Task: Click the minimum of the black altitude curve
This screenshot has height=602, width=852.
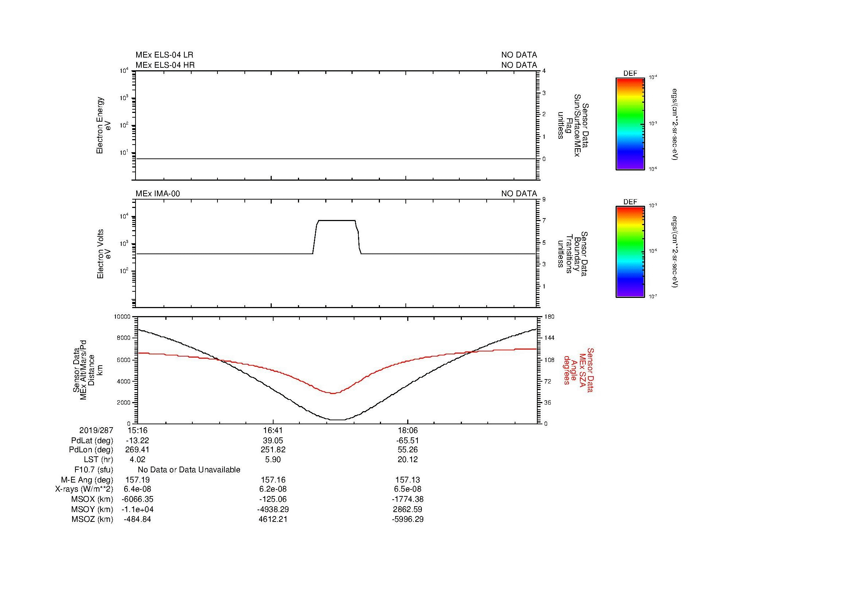Action: (x=337, y=420)
